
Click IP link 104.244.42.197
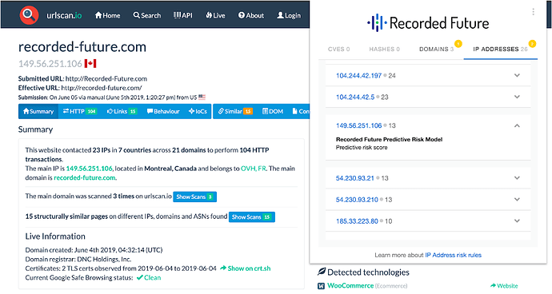pos(358,76)
